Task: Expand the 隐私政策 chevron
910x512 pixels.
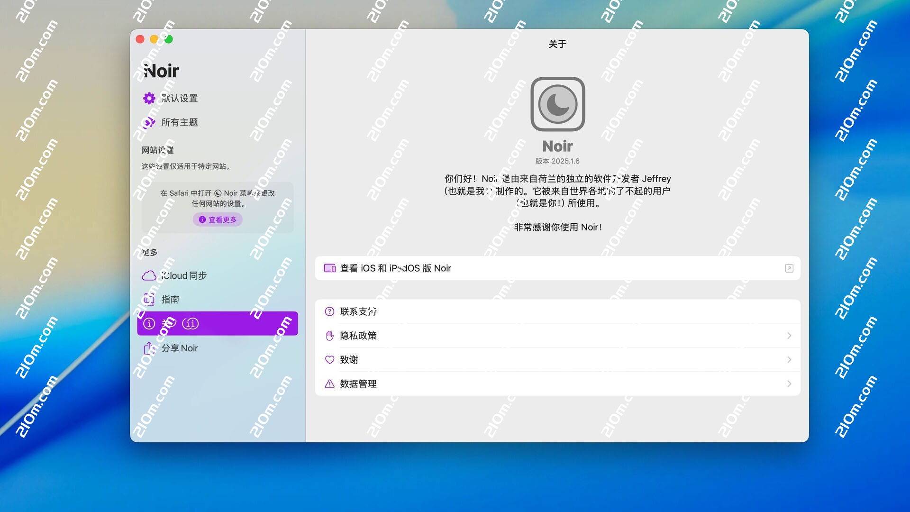Action: 789,336
